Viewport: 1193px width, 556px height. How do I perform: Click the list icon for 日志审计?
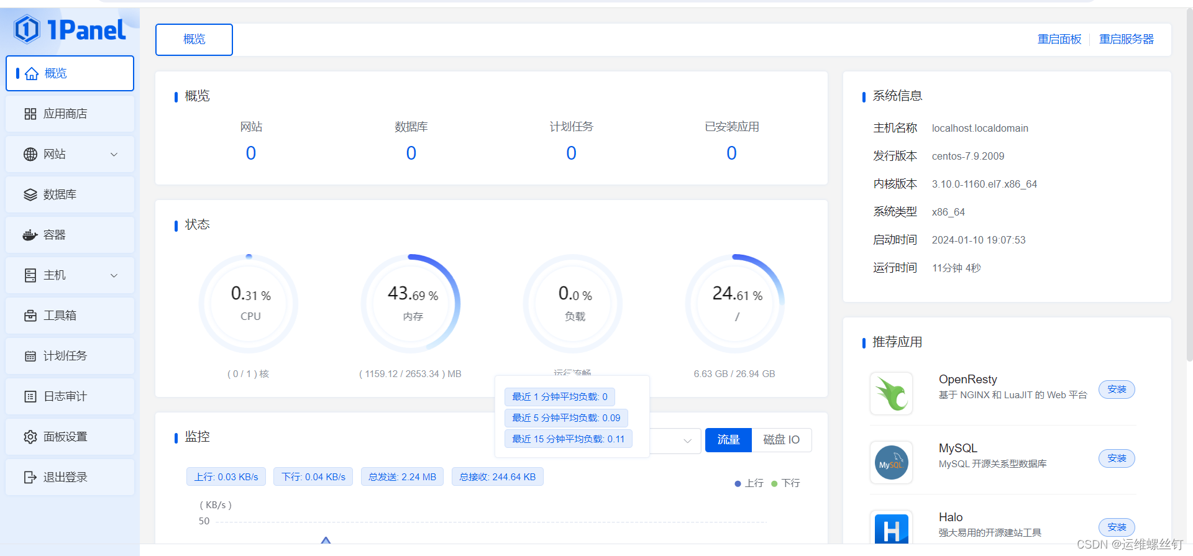pyautogui.click(x=30, y=396)
